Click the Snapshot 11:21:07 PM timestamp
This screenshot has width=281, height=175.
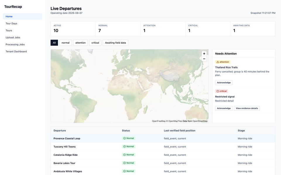tap(263, 13)
